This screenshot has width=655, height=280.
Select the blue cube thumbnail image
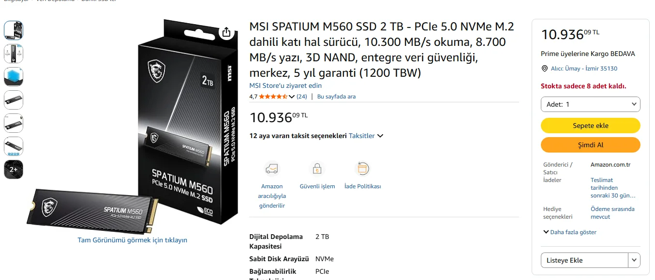pos(14,77)
